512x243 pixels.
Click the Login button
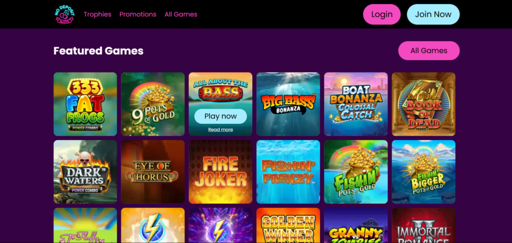coord(382,15)
